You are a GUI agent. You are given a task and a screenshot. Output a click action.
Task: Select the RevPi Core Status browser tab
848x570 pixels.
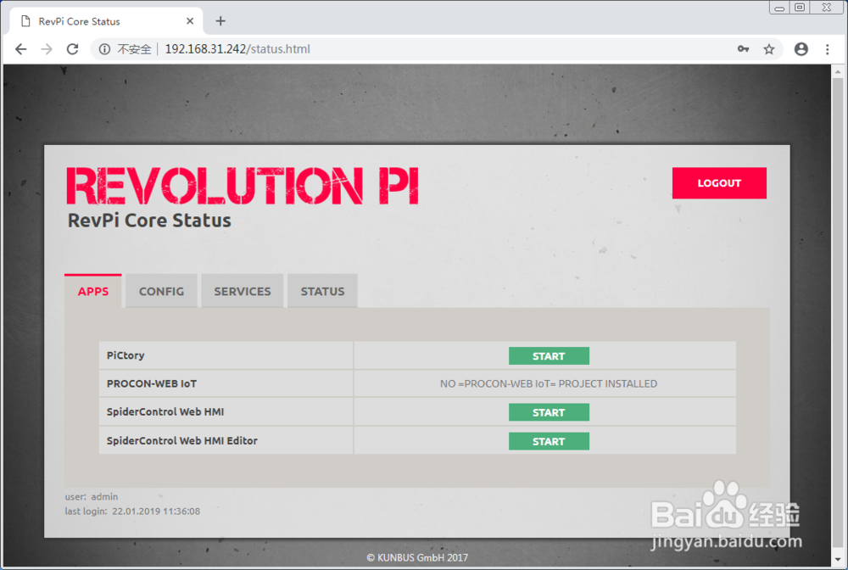click(x=106, y=21)
